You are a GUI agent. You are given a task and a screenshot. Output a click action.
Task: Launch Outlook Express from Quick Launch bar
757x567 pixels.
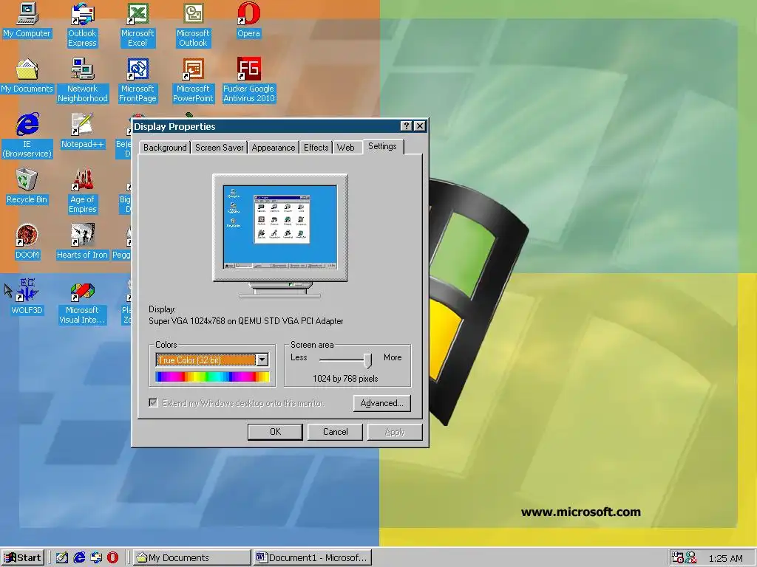click(96, 557)
